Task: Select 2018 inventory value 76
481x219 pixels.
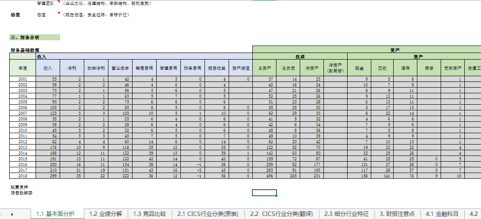Action: (x=406, y=176)
